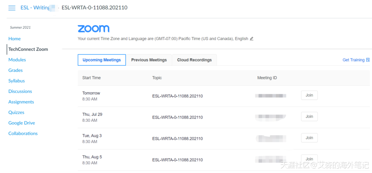372x173 pixels.
Task: Click topic of Thu, Aug 5 meeting
Action: pyautogui.click(x=177, y=160)
